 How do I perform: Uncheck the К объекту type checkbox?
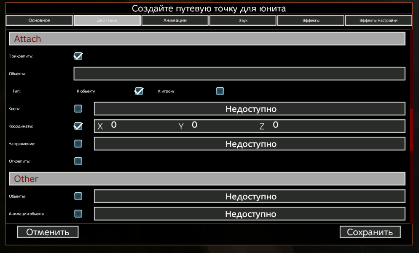(x=139, y=91)
